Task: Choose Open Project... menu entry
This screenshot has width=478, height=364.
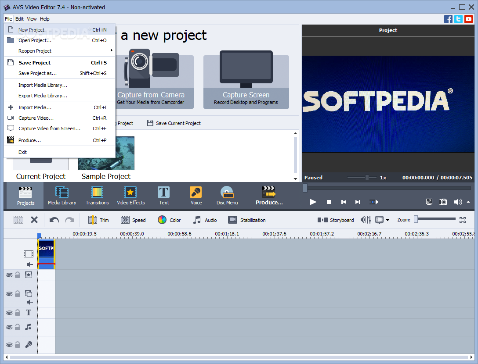Action: click(60, 40)
